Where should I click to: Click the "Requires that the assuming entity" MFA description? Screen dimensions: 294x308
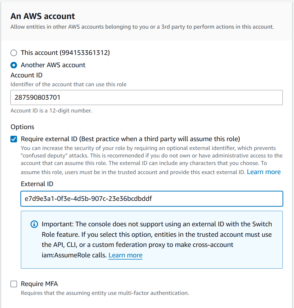[x=105, y=293]
